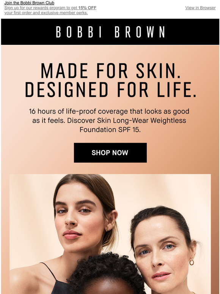Click the Foundation SPF 15 product name text
The height and width of the screenshot is (294, 220).
click(x=110, y=130)
